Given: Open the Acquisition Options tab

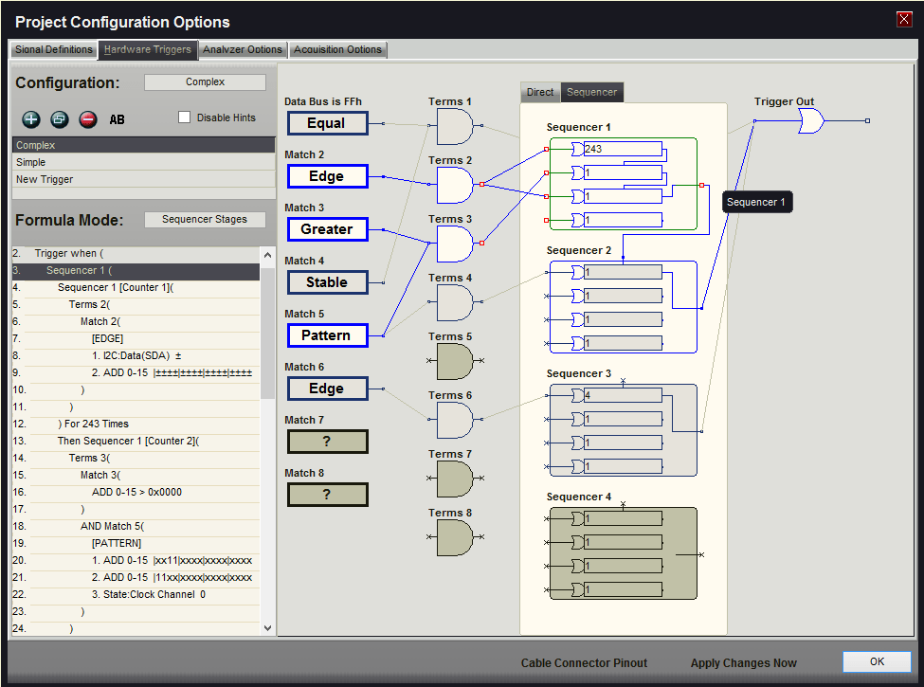Looking at the screenshot, I should [x=337, y=49].
